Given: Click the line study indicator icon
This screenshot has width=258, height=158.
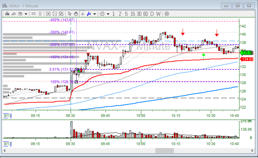Looking at the screenshot, I should pos(14,14).
